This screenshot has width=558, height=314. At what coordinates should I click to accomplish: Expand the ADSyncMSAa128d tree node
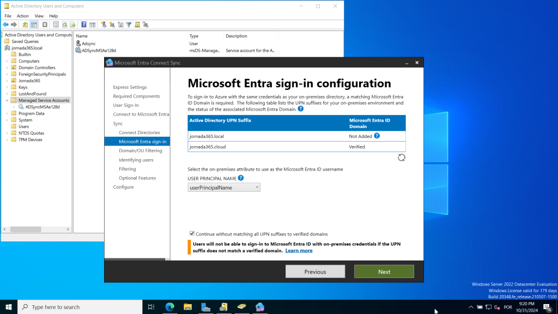(x=14, y=107)
